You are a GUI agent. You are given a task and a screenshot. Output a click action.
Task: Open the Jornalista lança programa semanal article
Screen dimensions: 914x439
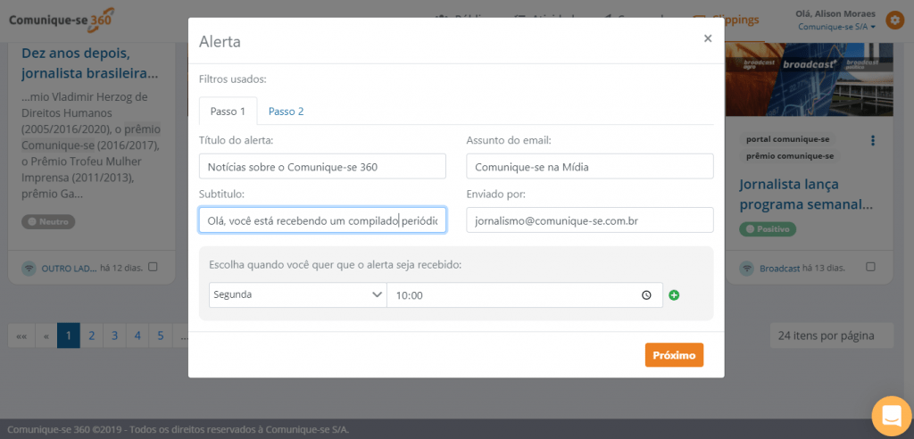pyautogui.click(x=807, y=195)
